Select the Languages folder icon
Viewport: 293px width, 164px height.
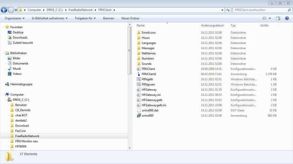click(x=139, y=43)
